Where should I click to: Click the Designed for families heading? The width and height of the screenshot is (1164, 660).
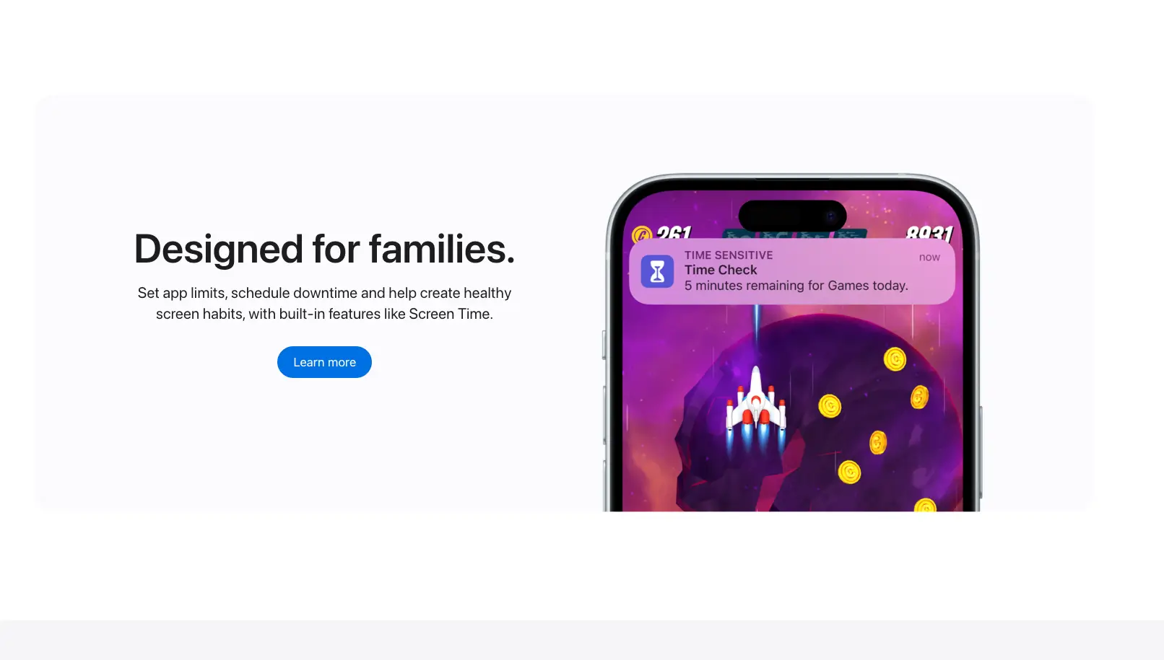click(x=324, y=249)
